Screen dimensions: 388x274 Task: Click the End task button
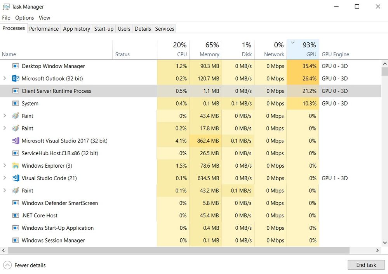pos(366,265)
